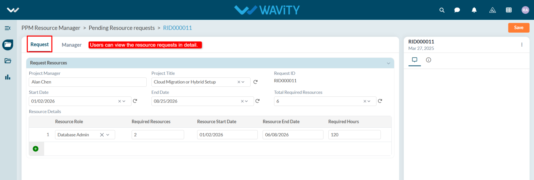Viewport: 534px width, 180px height.
Task: Open the chat messages icon in header
Action: pos(457,10)
